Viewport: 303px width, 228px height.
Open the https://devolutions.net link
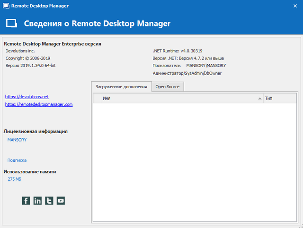(27, 96)
